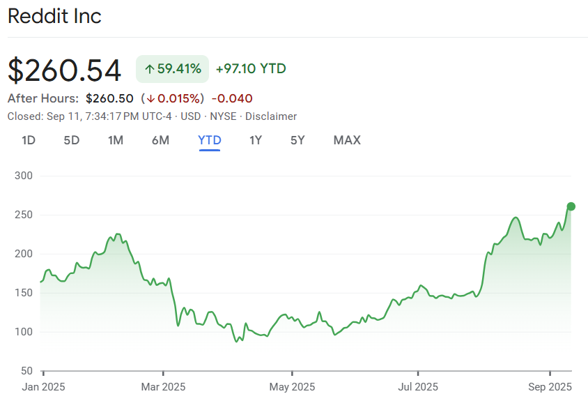588x410 pixels.
Task: Click the Reddit Inc heading
Action: [54, 16]
